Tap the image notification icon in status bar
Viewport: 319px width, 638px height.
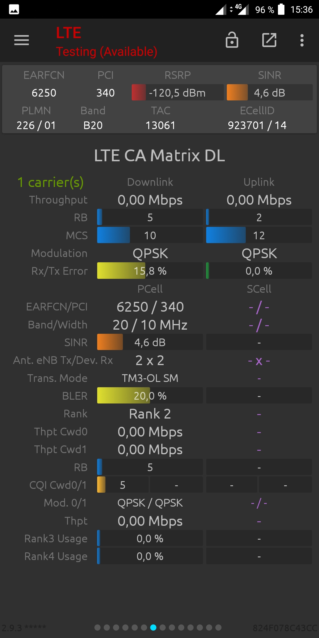click(x=14, y=9)
